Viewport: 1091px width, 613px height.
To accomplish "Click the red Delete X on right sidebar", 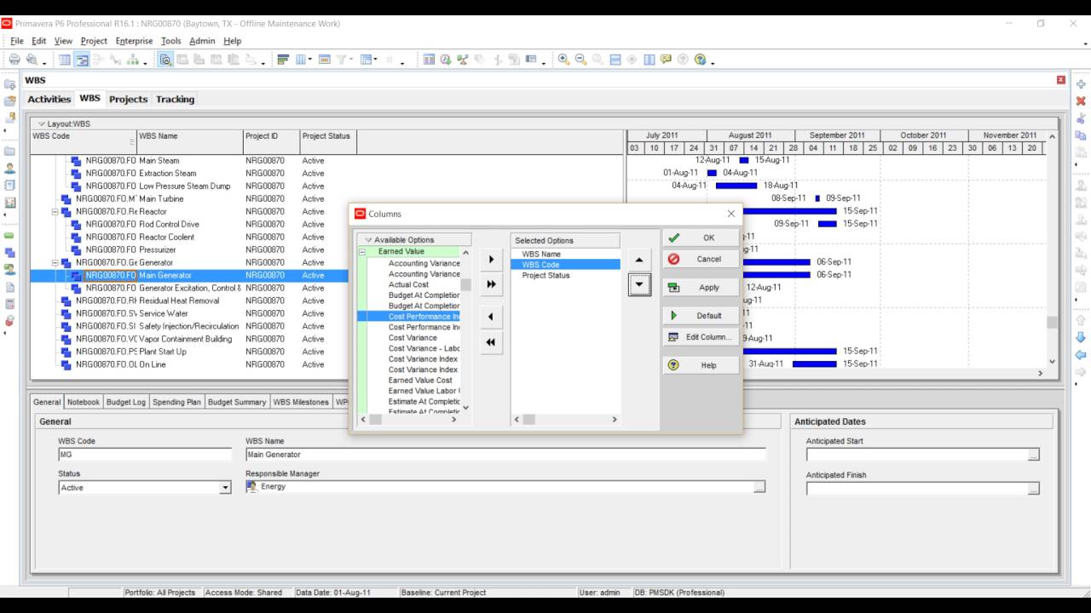I will (x=1081, y=101).
